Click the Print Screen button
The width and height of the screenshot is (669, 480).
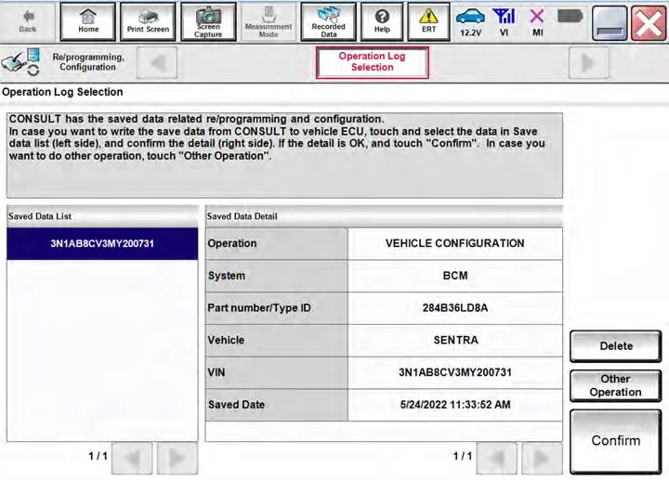(148, 21)
